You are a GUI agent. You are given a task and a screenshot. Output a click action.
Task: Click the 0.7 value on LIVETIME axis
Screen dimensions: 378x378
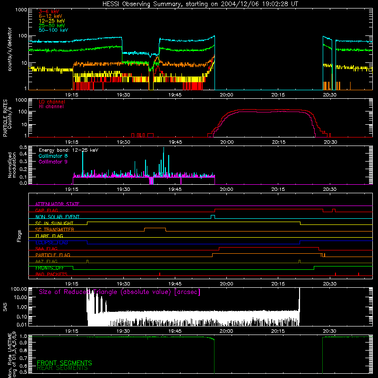(x=23, y=358)
